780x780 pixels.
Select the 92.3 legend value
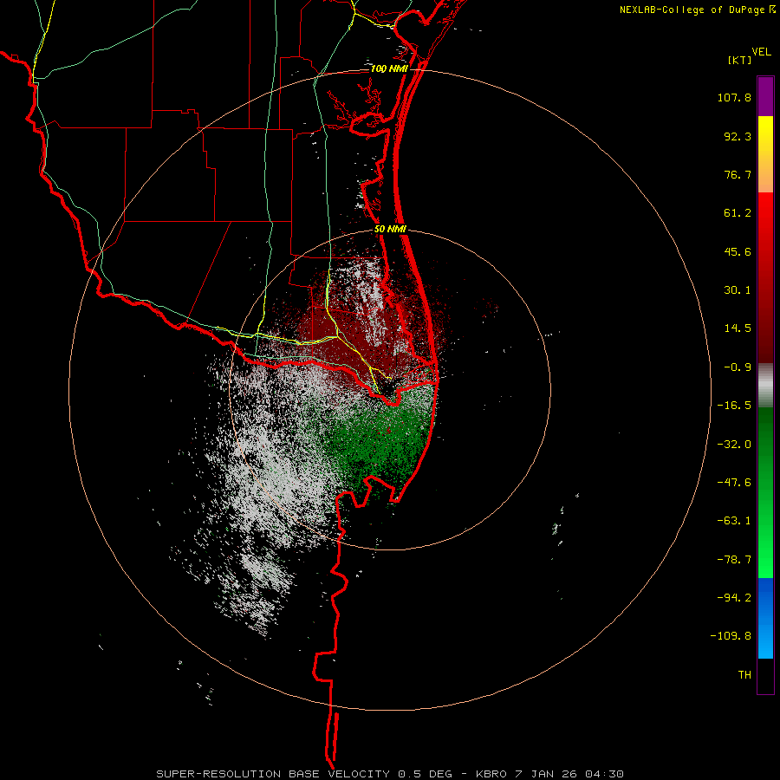(x=738, y=136)
